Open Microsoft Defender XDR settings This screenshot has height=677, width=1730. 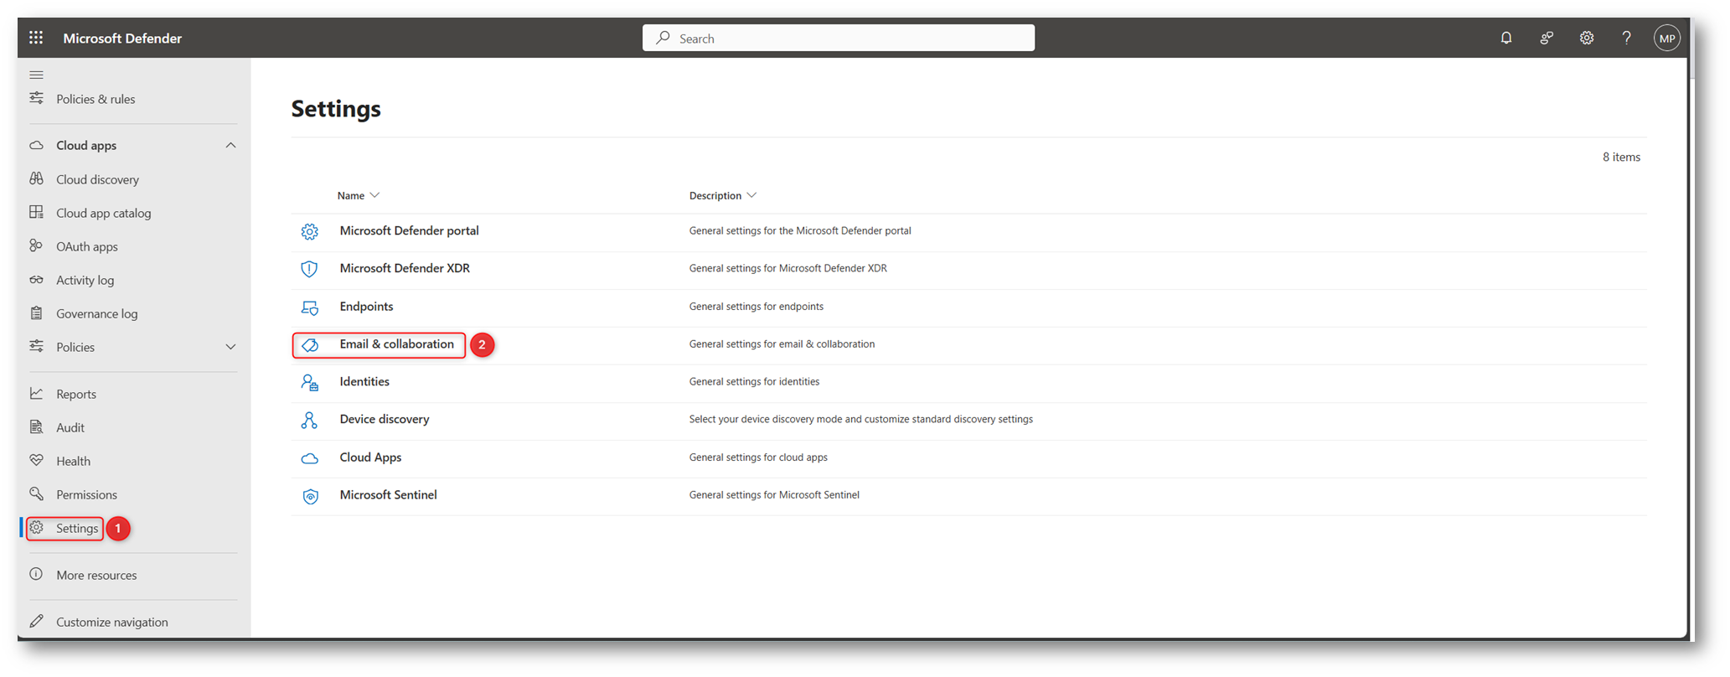pyautogui.click(x=405, y=268)
